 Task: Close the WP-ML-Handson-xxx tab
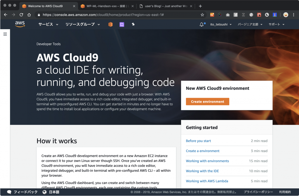[133, 6]
